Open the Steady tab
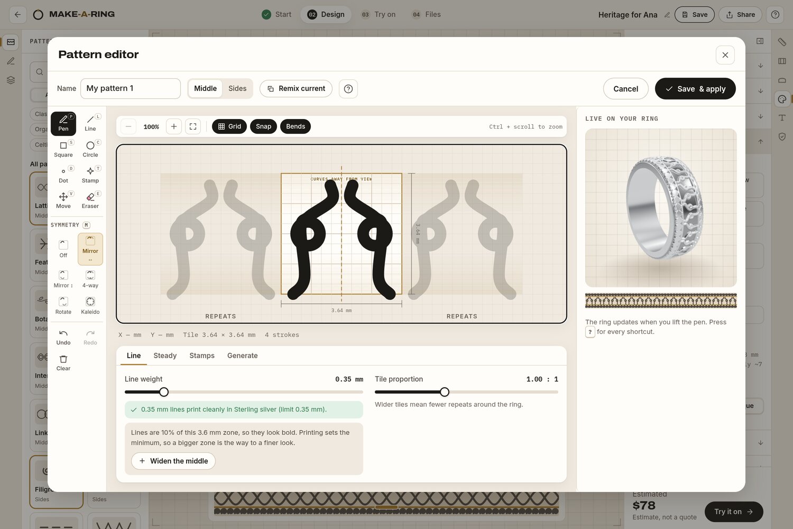The image size is (793, 529). pos(165,355)
